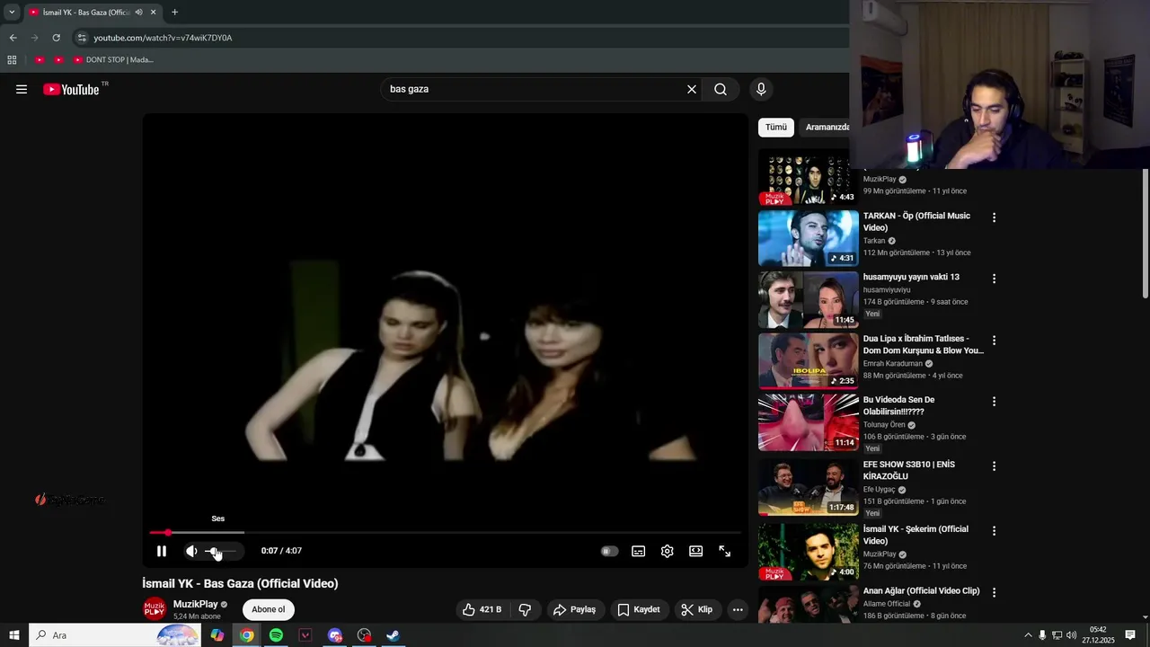Open MuzikPlay channel avatar

click(155, 609)
